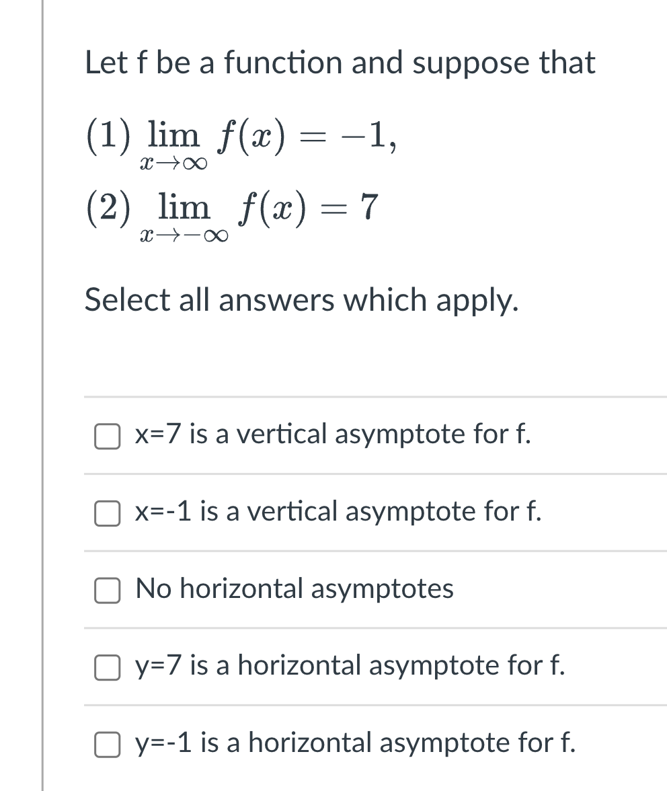667x791 pixels.
Task: Select the y=7 horizontal asymptote checkbox
Action: pyautogui.click(x=107, y=668)
